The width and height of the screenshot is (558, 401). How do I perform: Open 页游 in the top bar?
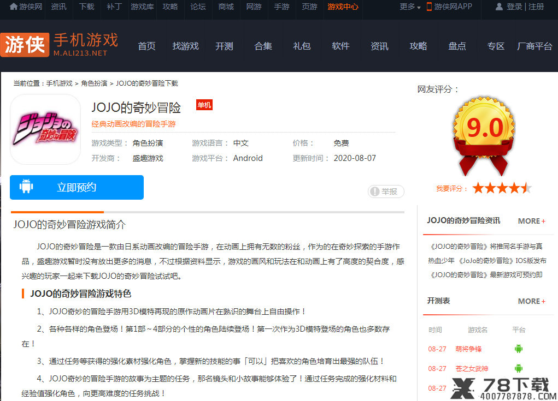click(309, 7)
